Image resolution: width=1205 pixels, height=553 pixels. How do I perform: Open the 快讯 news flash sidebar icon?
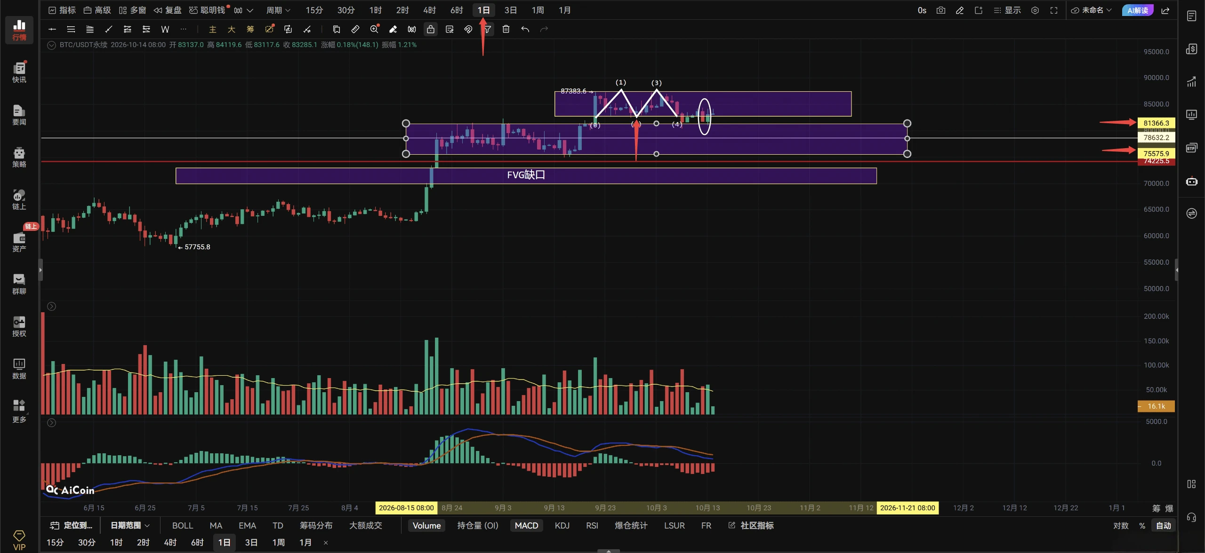pyautogui.click(x=19, y=72)
